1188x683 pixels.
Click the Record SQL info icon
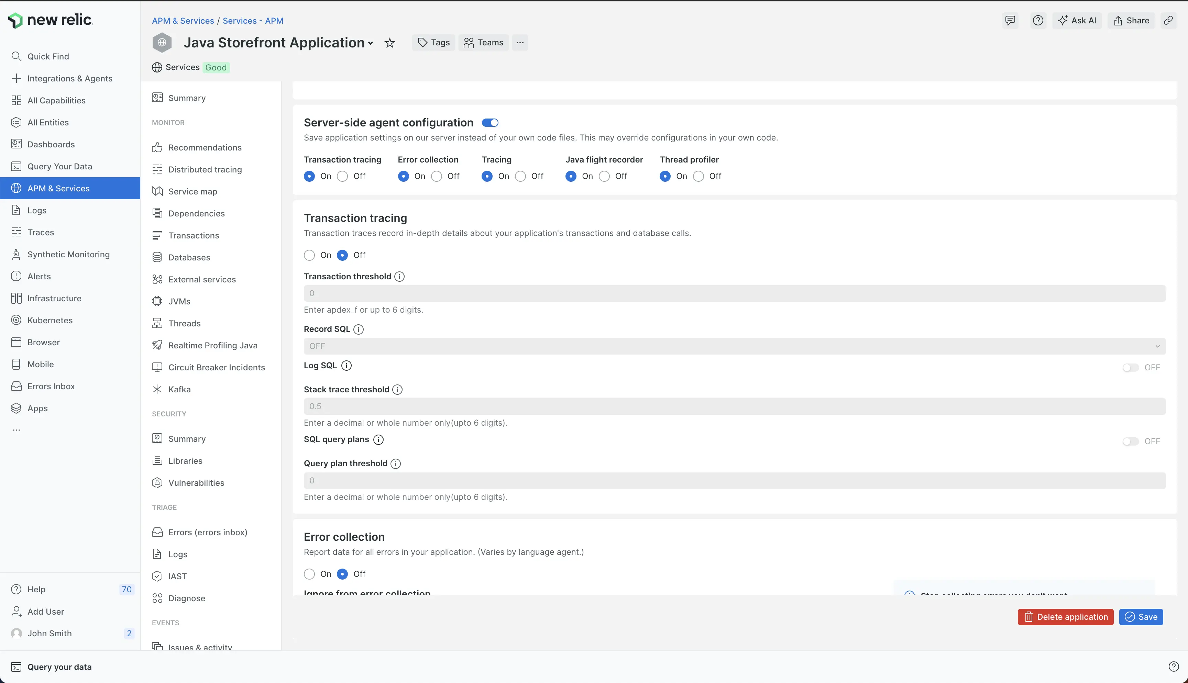click(359, 329)
